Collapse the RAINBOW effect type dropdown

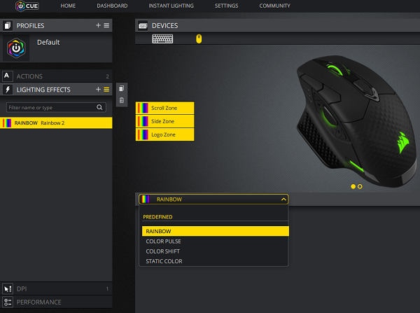point(283,200)
